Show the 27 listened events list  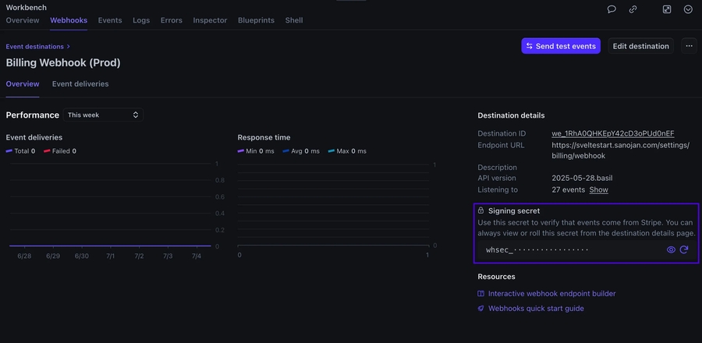pos(598,189)
